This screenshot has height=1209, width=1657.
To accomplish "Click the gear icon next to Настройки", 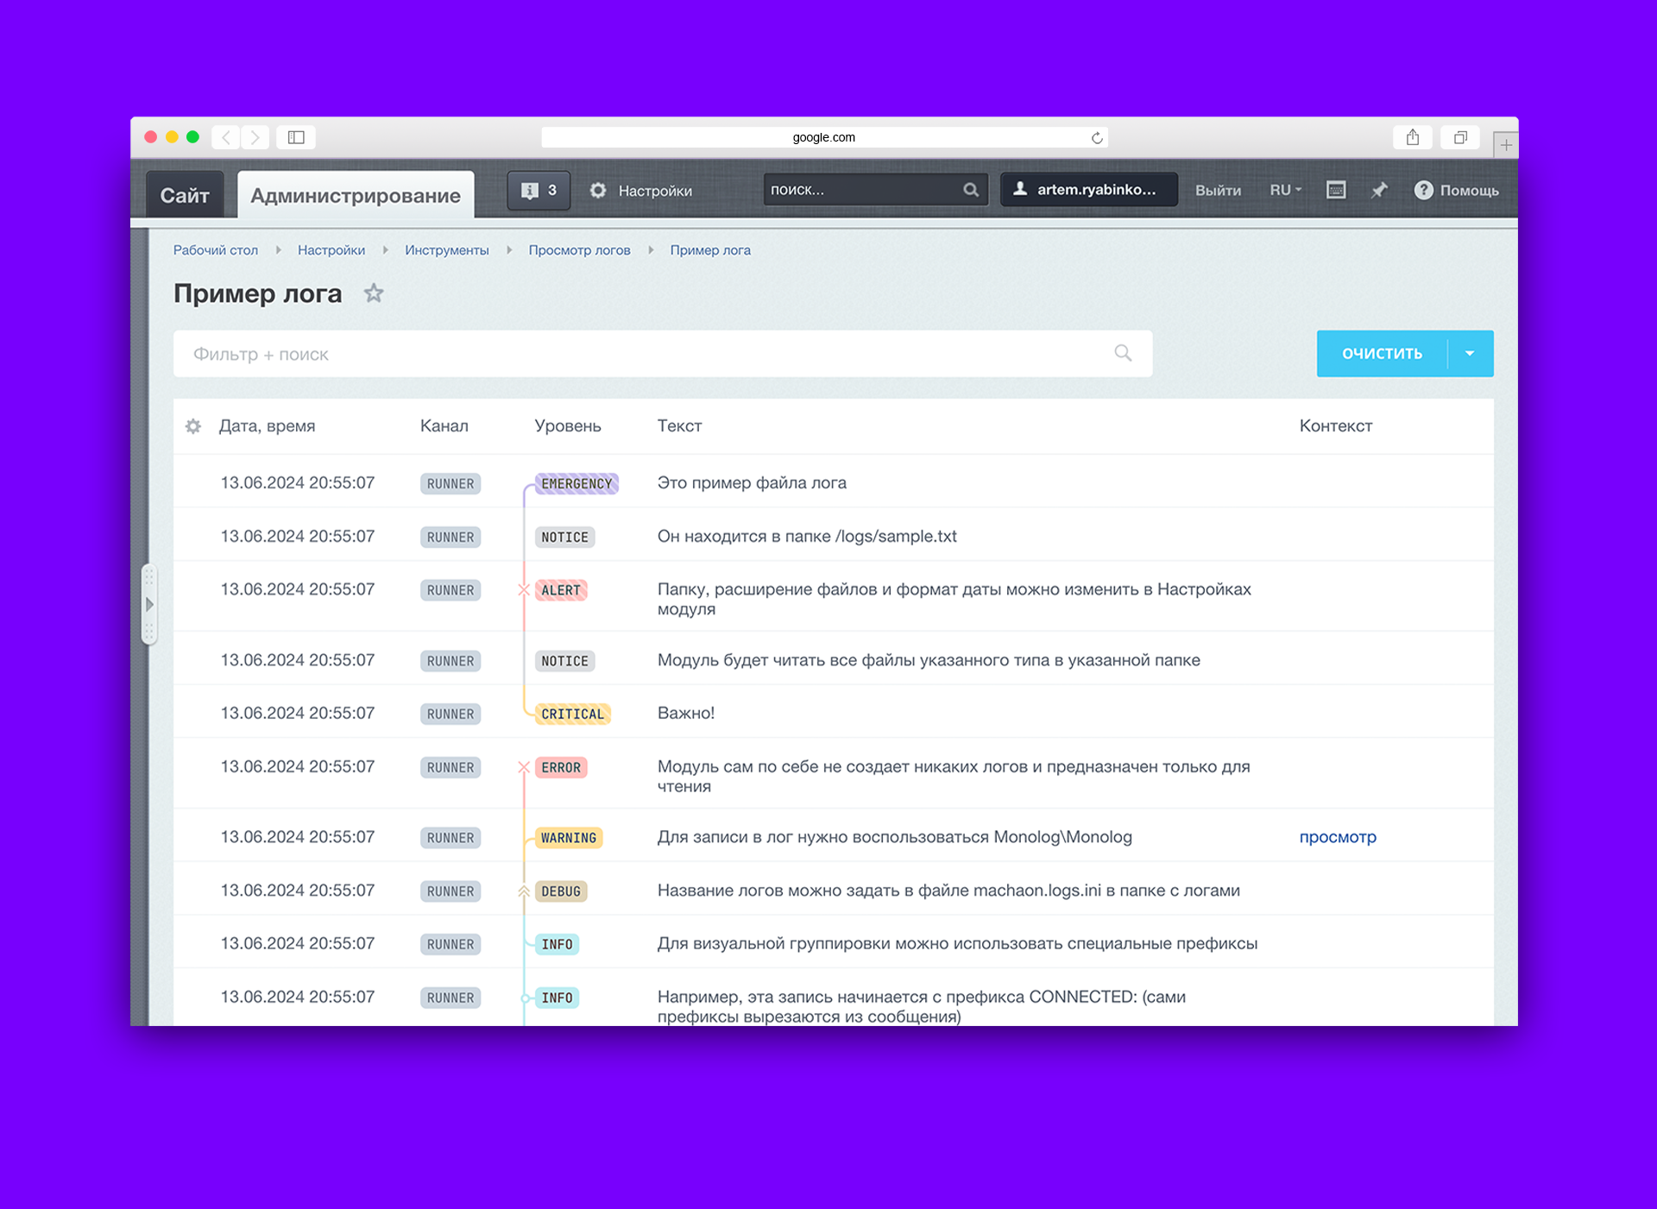I will click(x=598, y=190).
